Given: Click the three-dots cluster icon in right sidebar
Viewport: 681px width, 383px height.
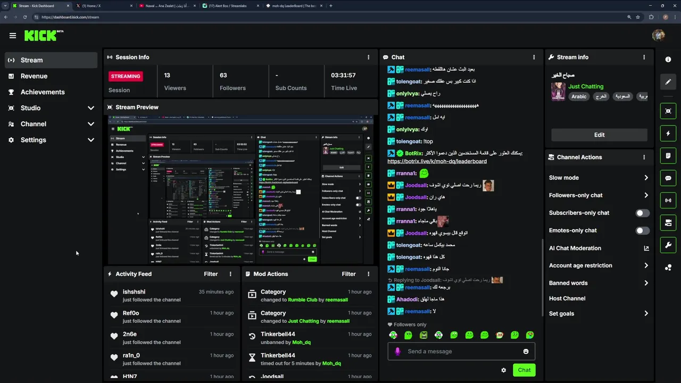Looking at the screenshot, I should [x=668, y=268].
